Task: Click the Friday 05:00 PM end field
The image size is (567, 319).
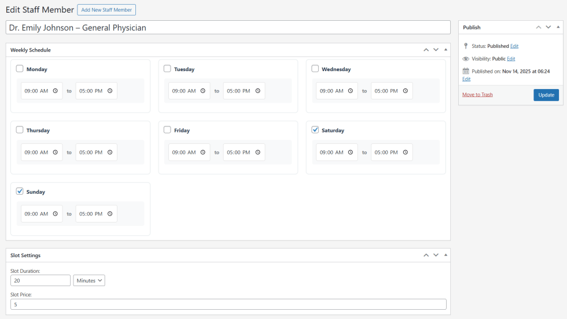Action: click(244, 153)
